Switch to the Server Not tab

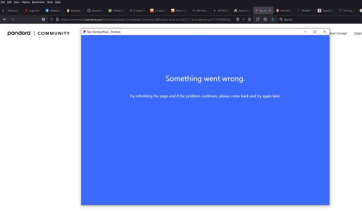pyautogui.click(x=95, y=10)
